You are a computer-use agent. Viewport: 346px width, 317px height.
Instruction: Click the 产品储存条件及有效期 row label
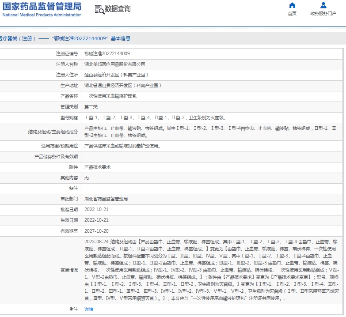(56, 157)
